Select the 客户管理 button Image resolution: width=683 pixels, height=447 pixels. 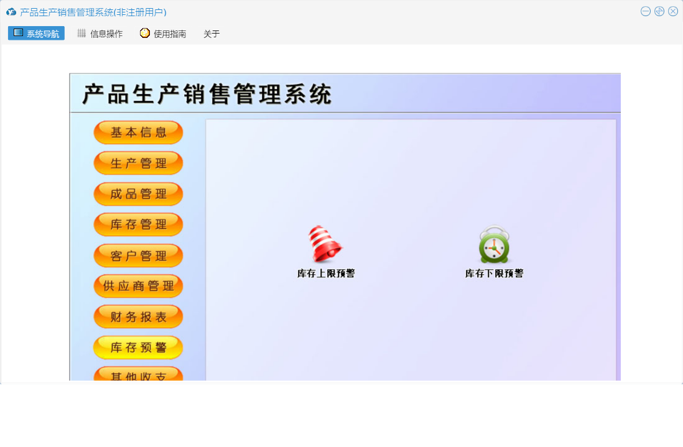point(138,256)
